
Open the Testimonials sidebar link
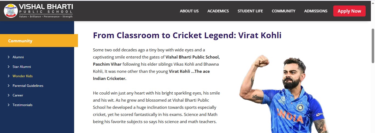[23, 105]
